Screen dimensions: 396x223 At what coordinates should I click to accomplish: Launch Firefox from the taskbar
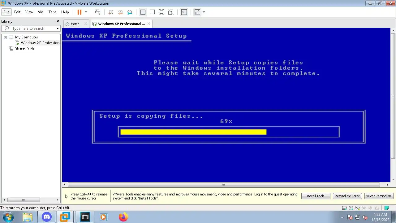123,217
